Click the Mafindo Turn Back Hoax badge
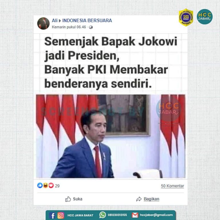The width and height of the screenshot is (220, 220). 186,17
